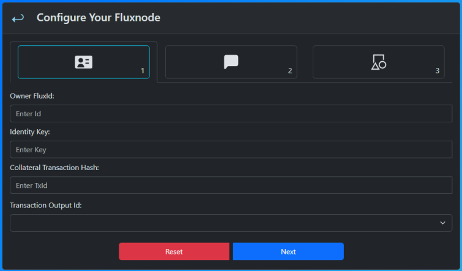This screenshot has width=462, height=271.
Task: Switch to the tab numbered 3
Action: 378,62
